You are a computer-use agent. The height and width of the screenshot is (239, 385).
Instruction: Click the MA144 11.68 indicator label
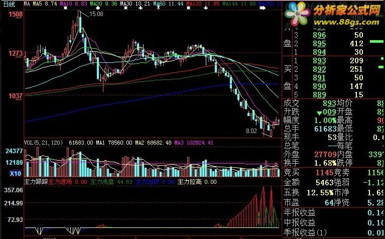(239, 4)
